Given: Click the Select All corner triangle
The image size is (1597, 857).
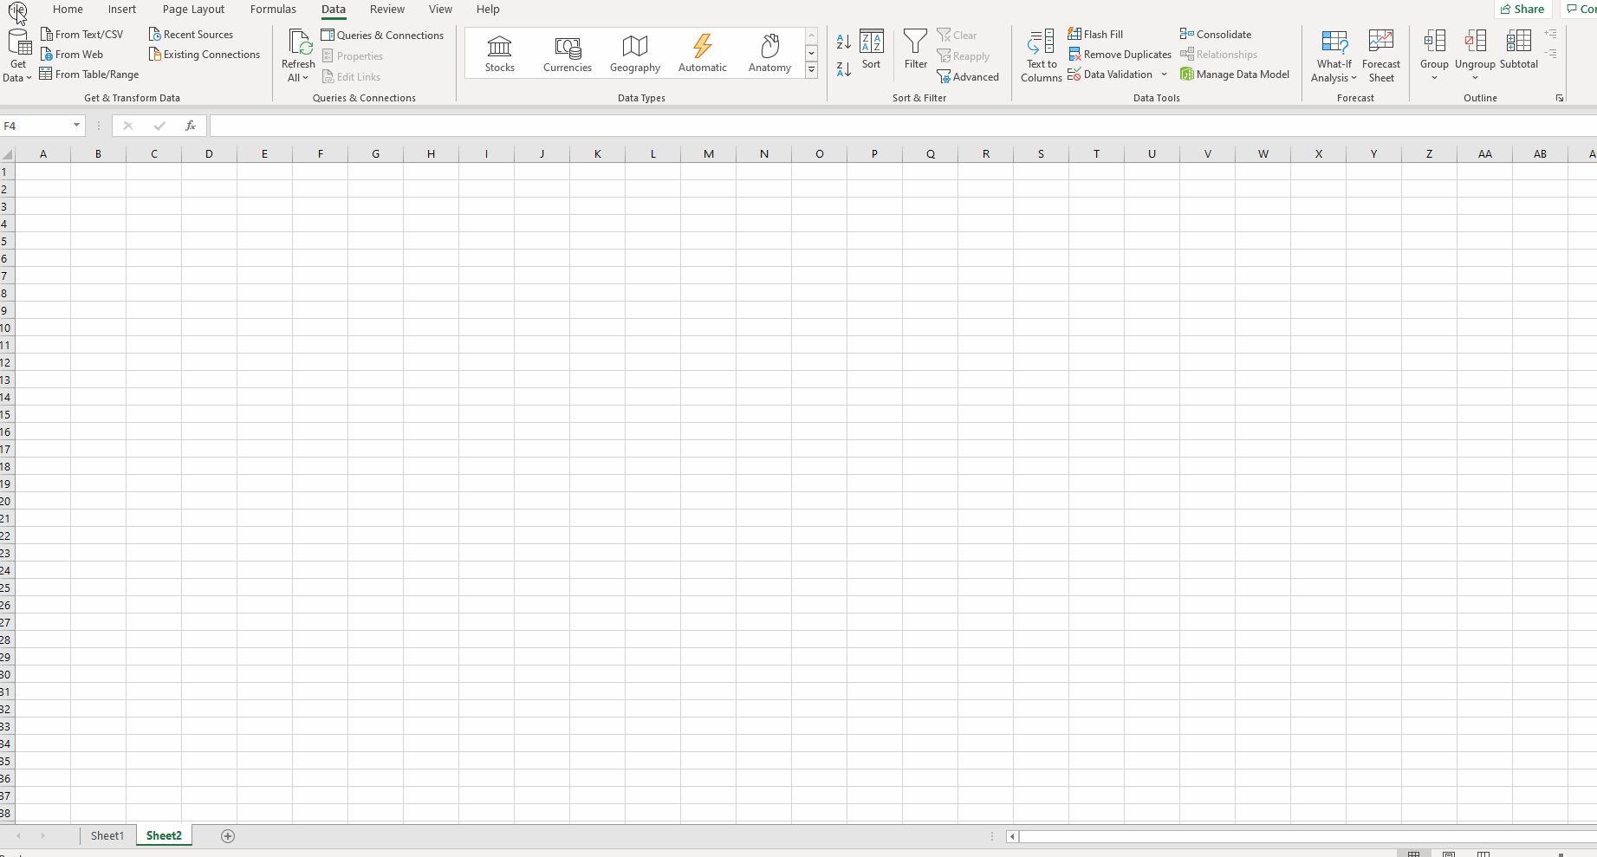Looking at the screenshot, I should coord(7,154).
